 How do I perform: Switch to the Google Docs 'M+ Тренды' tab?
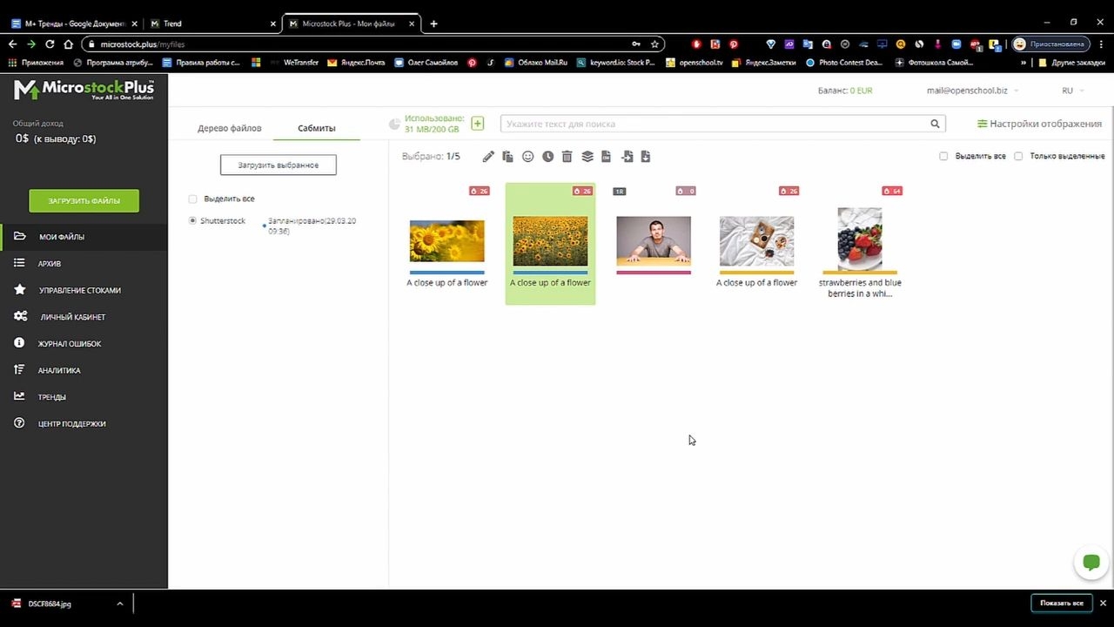74,24
